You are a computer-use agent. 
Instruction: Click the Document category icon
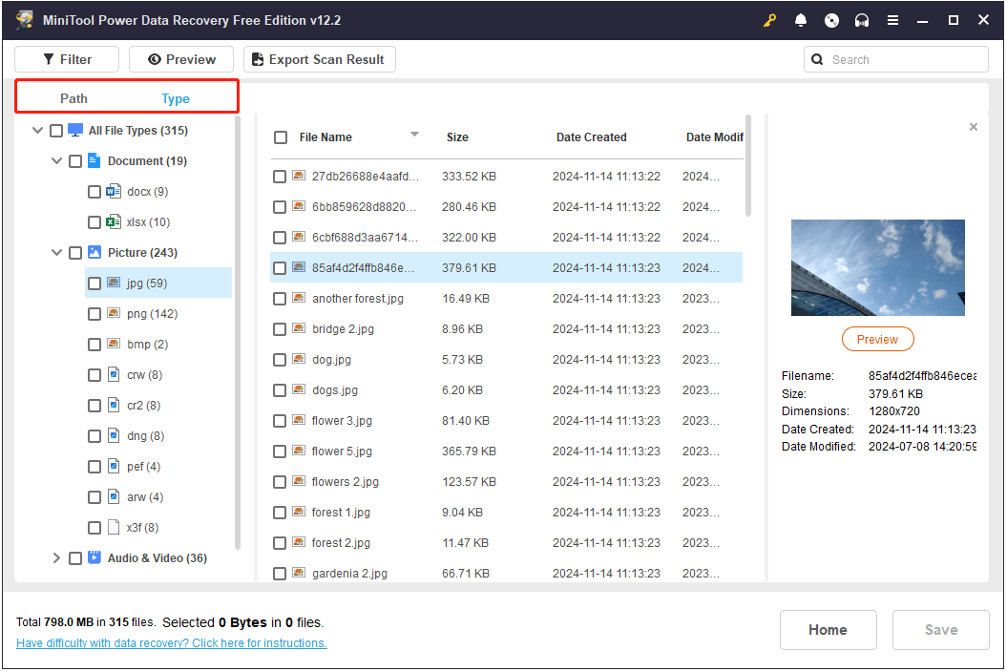(94, 160)
